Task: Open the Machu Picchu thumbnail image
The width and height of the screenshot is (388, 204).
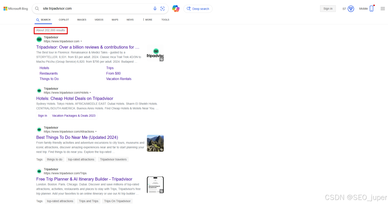Action: click(x=155, y=143)
